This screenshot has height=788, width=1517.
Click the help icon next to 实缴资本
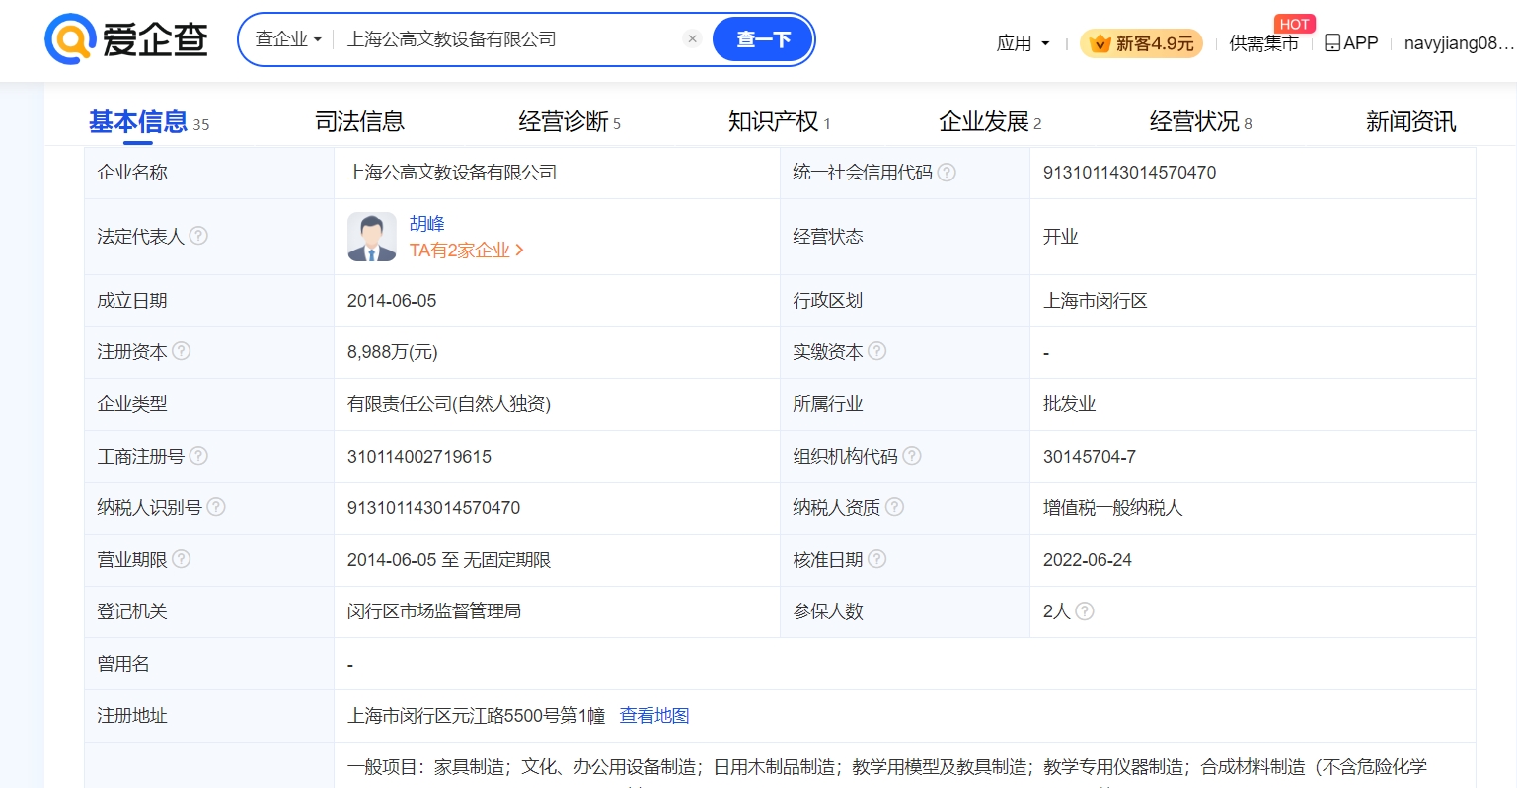(876, 351)
